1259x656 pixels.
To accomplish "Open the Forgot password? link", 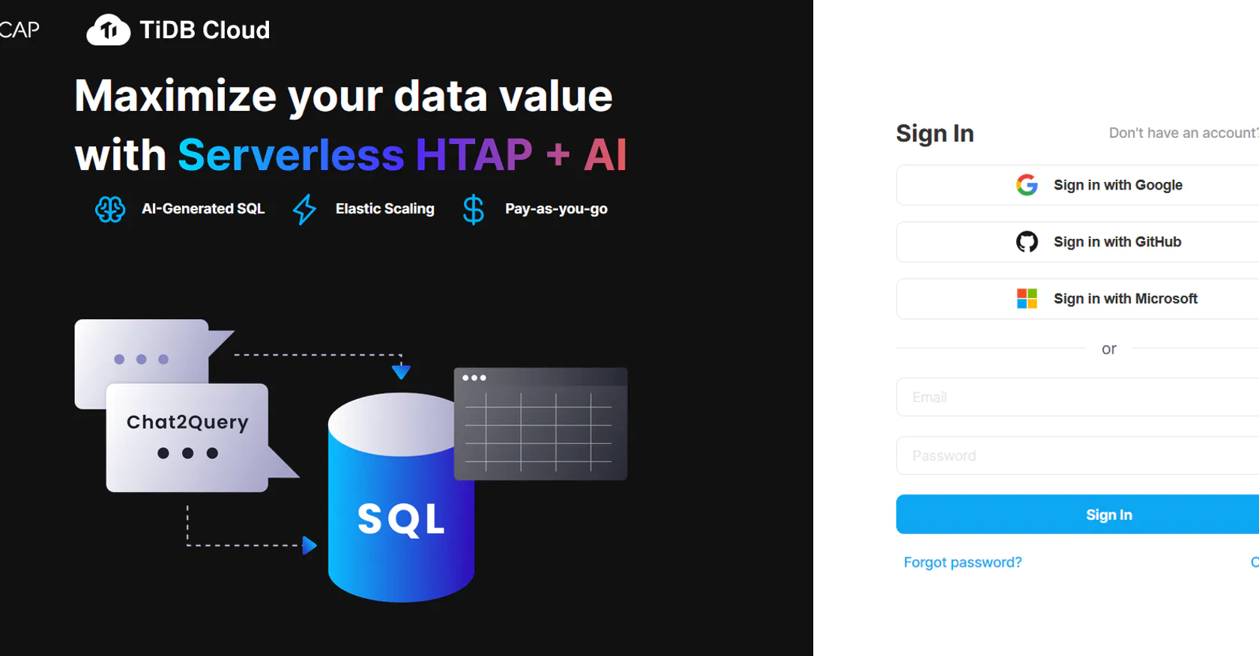I will [962, 562].
